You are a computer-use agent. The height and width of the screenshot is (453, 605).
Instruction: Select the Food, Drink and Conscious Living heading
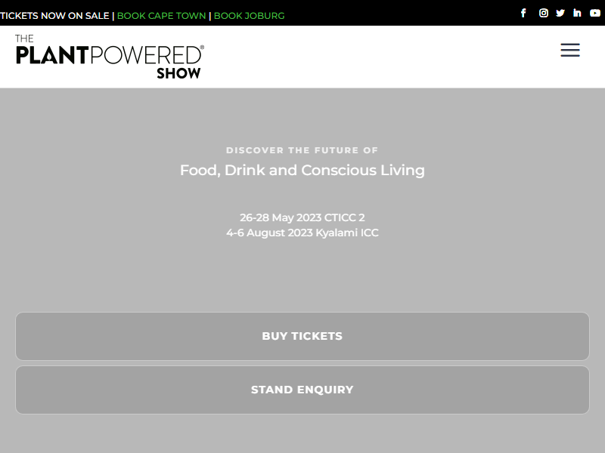302,170
